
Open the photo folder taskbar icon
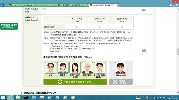point(73,97)
